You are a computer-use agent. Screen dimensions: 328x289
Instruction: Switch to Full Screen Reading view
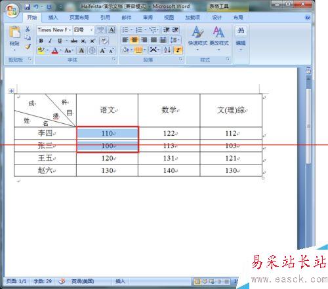205,281
